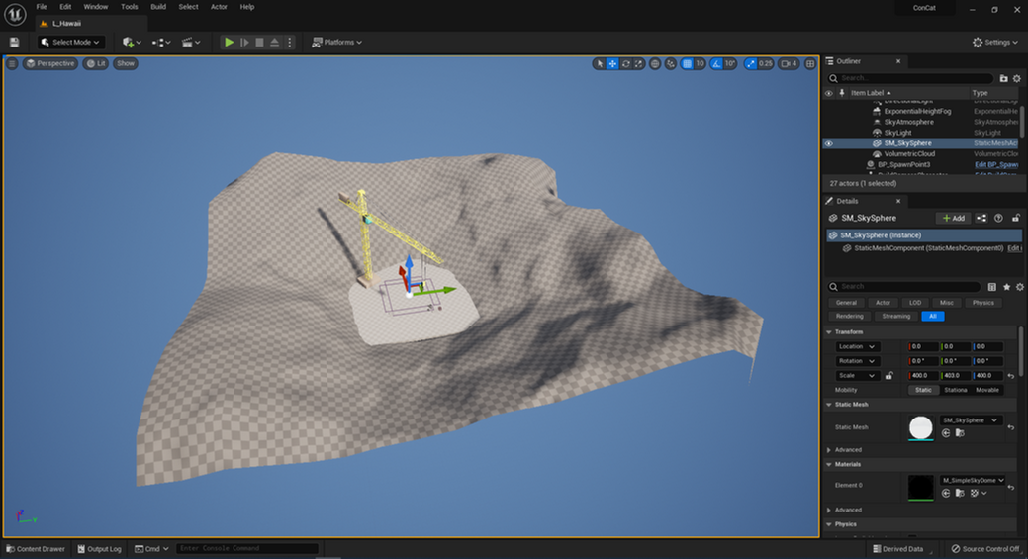This screenshot has height=559, width=1028.
Task: Open the Perspective view mode dropdown
Action: pyautogui.click(x=50, y=63)
